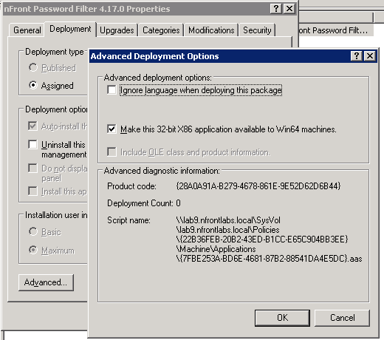Click the \Machine\Applications path line
The height and width of the screenshot is (340, 384).
216,249
